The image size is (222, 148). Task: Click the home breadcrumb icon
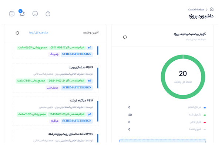(212, 9)
